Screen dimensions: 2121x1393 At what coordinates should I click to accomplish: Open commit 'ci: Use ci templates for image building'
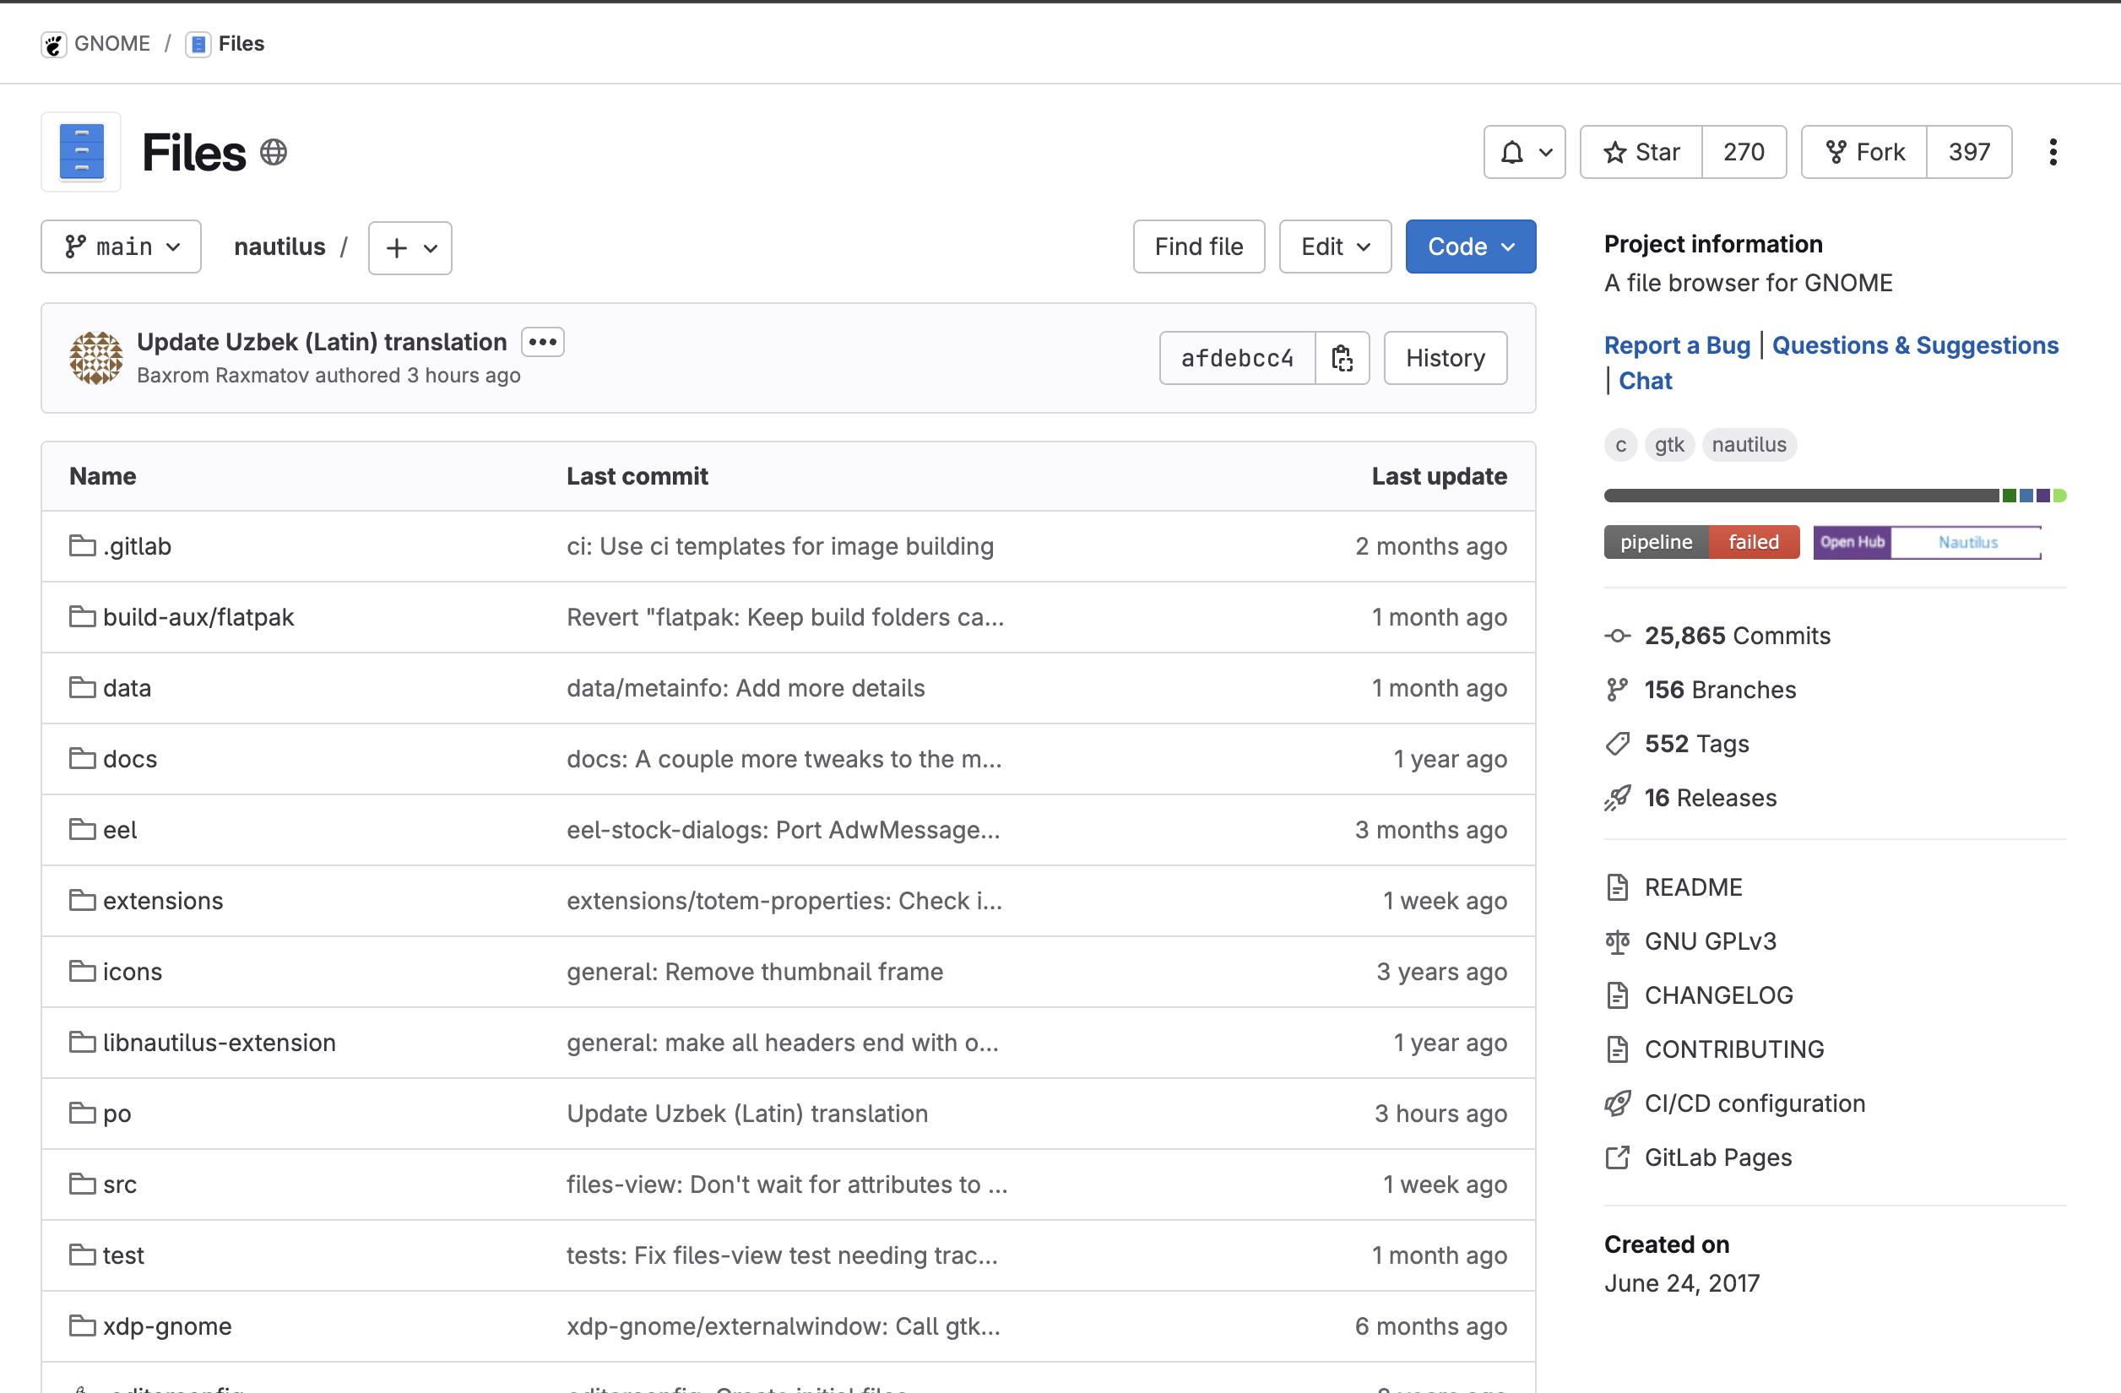[x=780, y=546]
